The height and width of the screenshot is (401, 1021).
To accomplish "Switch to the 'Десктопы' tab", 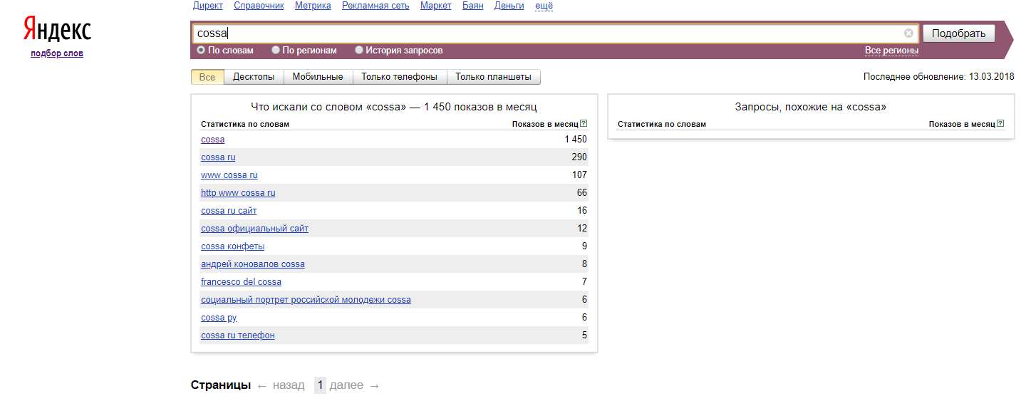I will click(x=254, y=77).
